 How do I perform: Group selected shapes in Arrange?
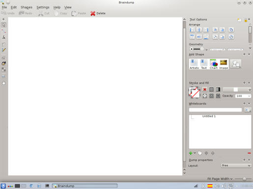[231, 30]
